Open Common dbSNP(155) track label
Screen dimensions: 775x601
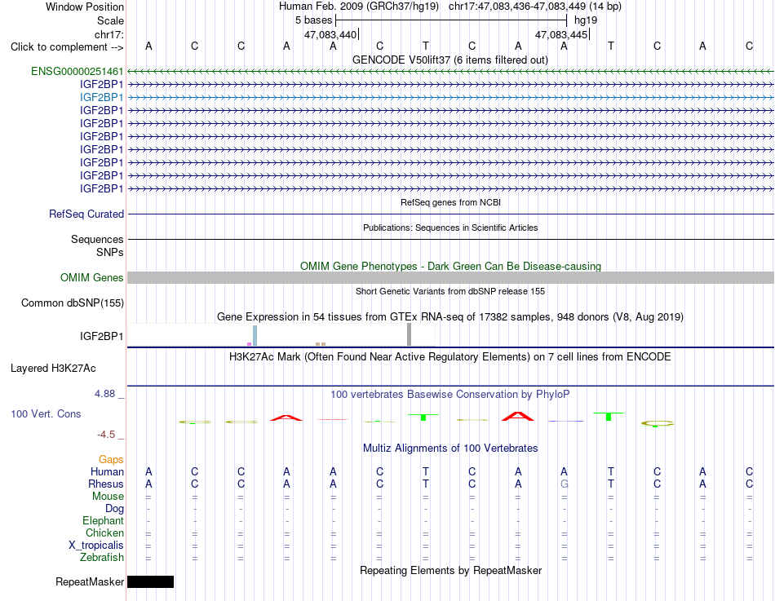(x=73, y=303)
